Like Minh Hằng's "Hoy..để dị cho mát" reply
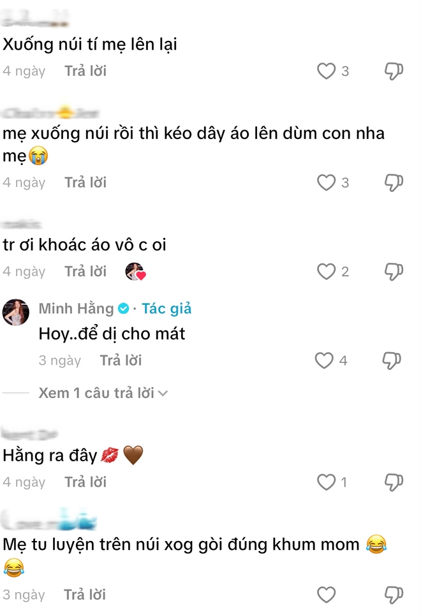 (324, 360)
